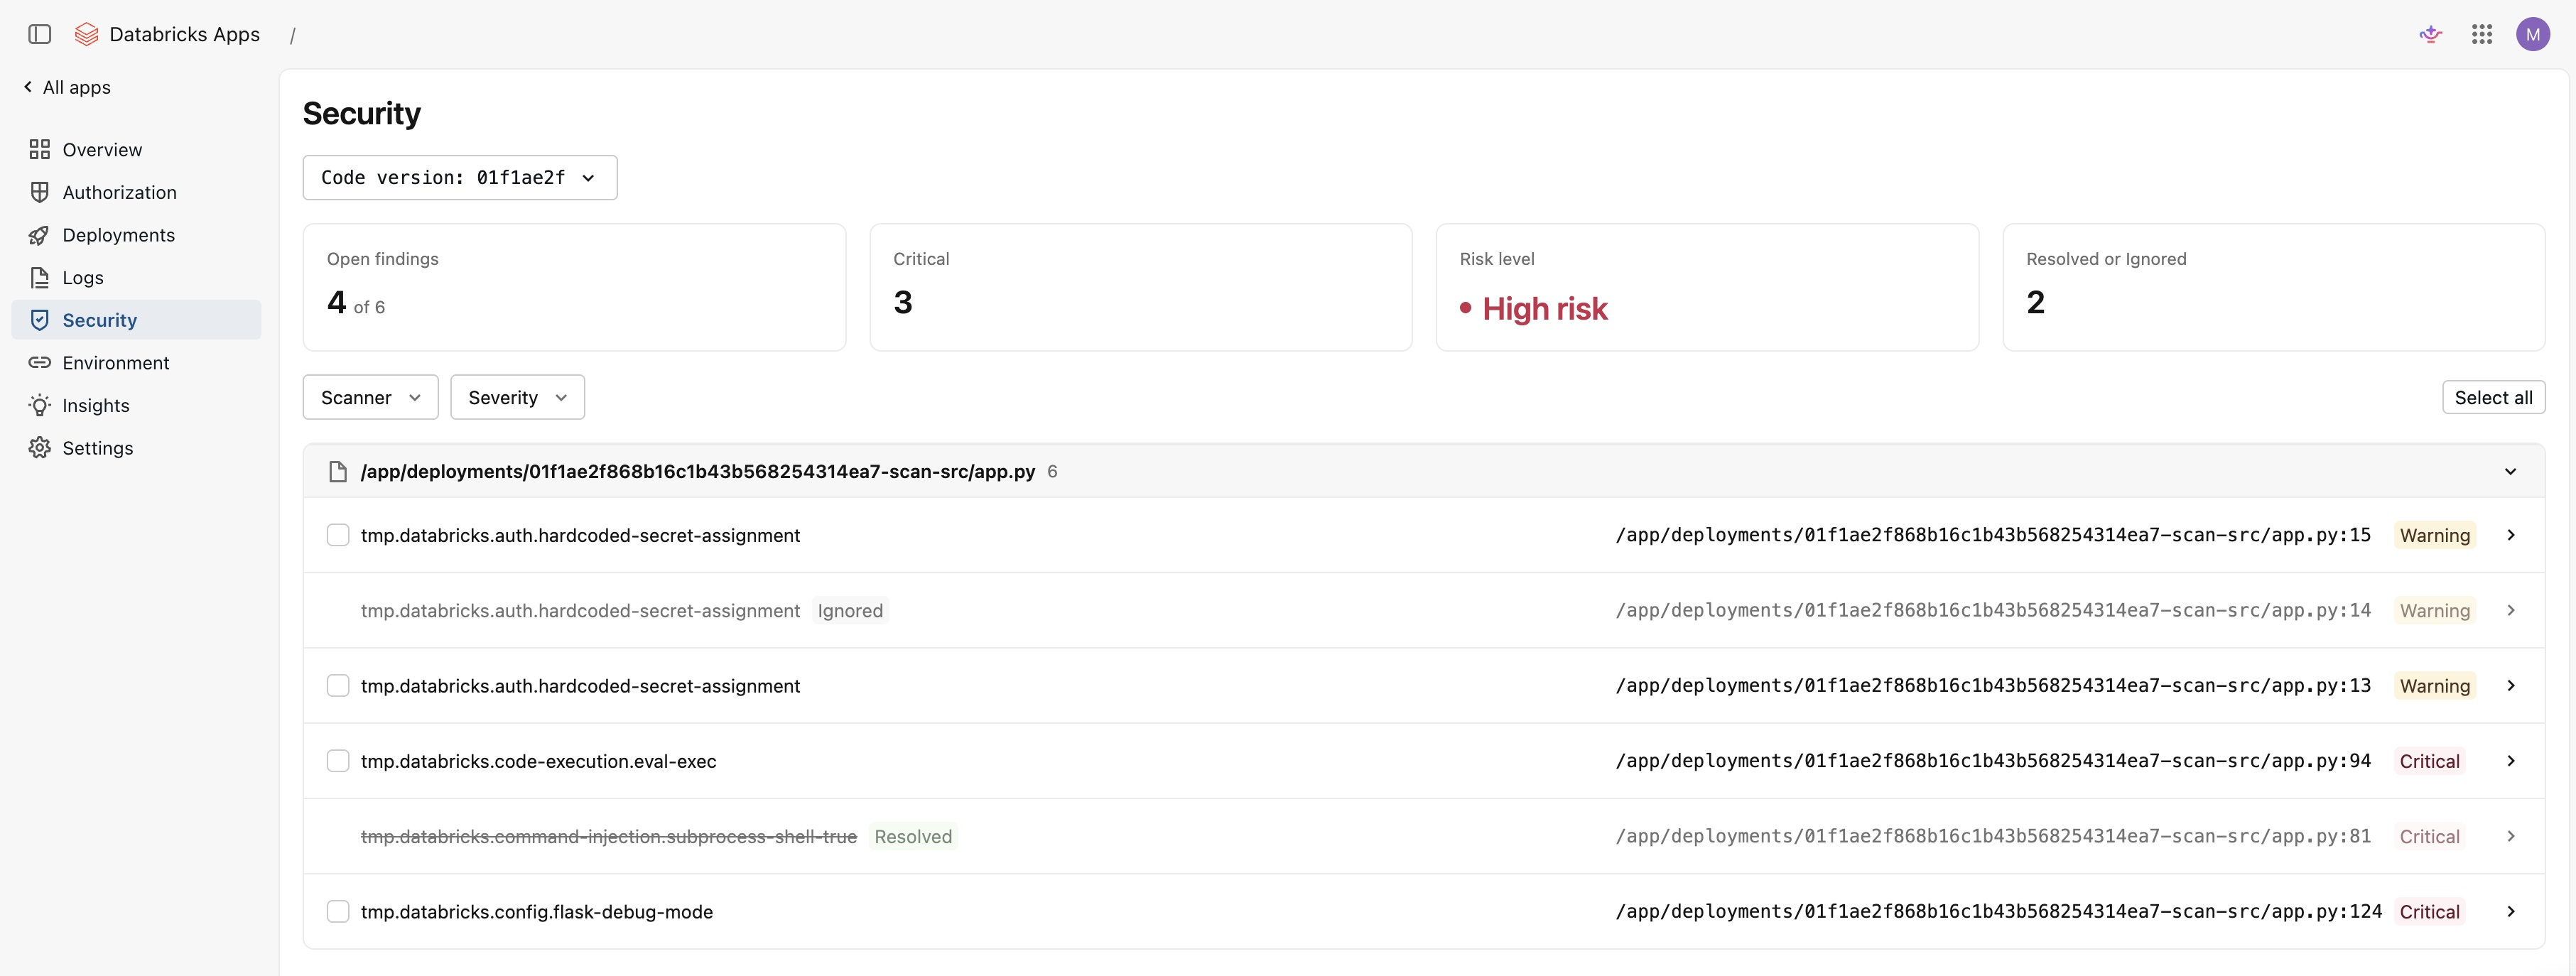
Task: Expand details arrow for eval-exec finding
Action: [x=2510, y=761]
